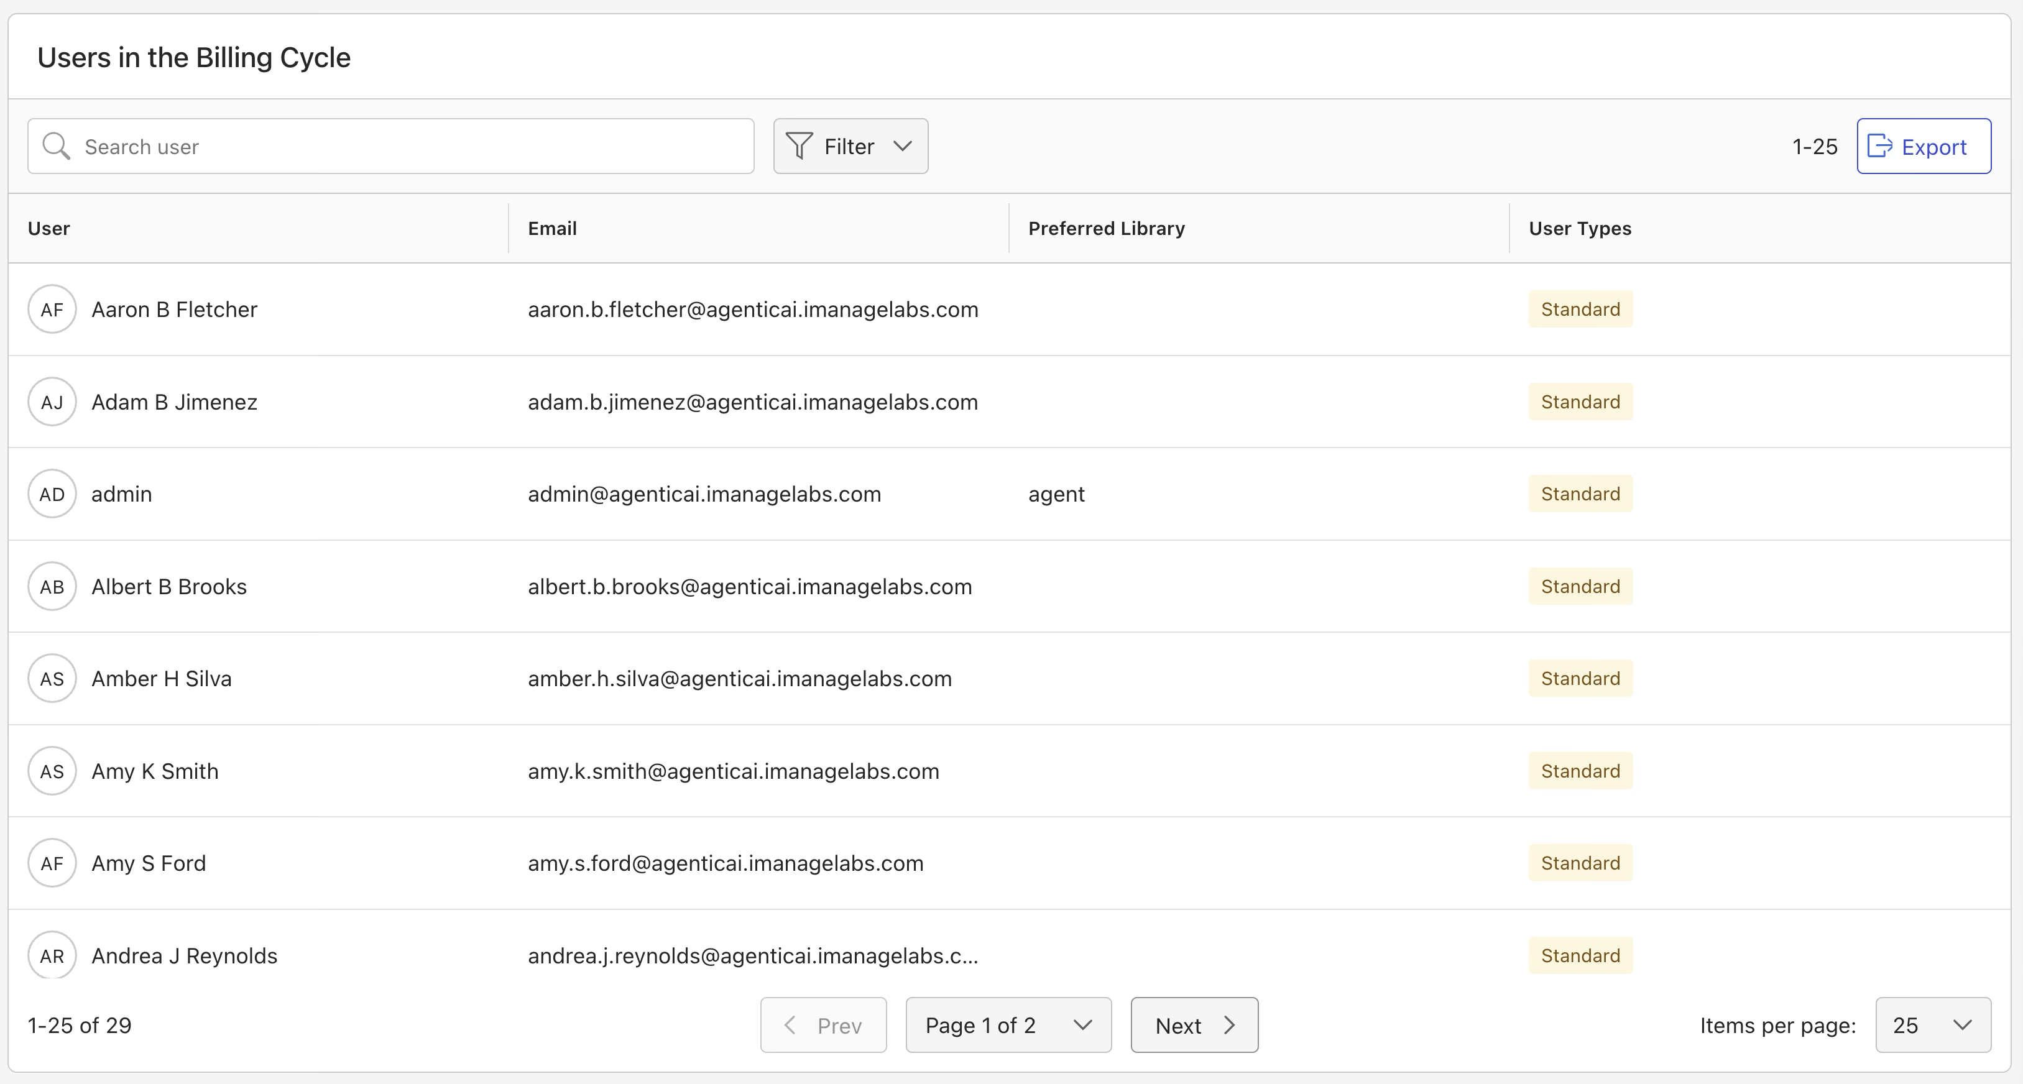The image size is (2023, 1084).
Task: Expand the Page 1 of 2 selector
Action: point(1008,1025)
